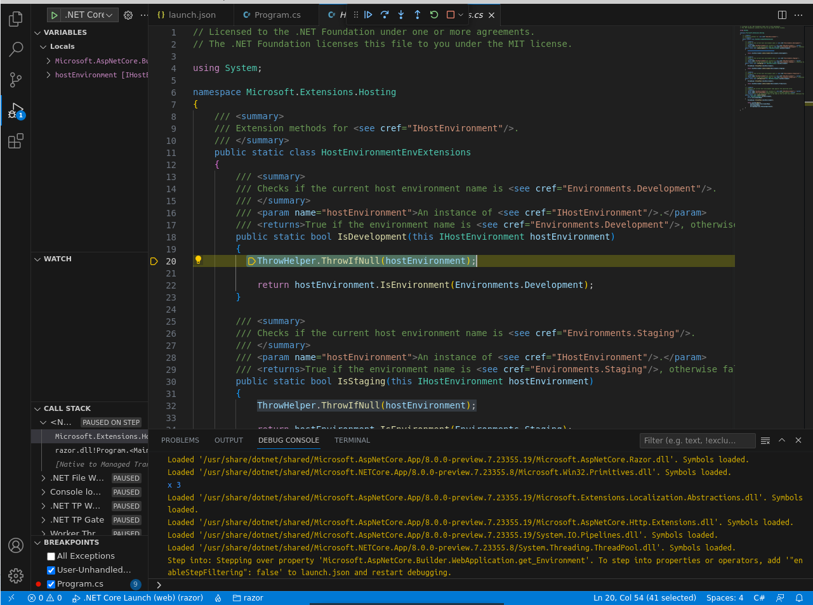Restart the debug session via green restart icon
This screenshot has height=605, width=813.
(x=434, y=14)
